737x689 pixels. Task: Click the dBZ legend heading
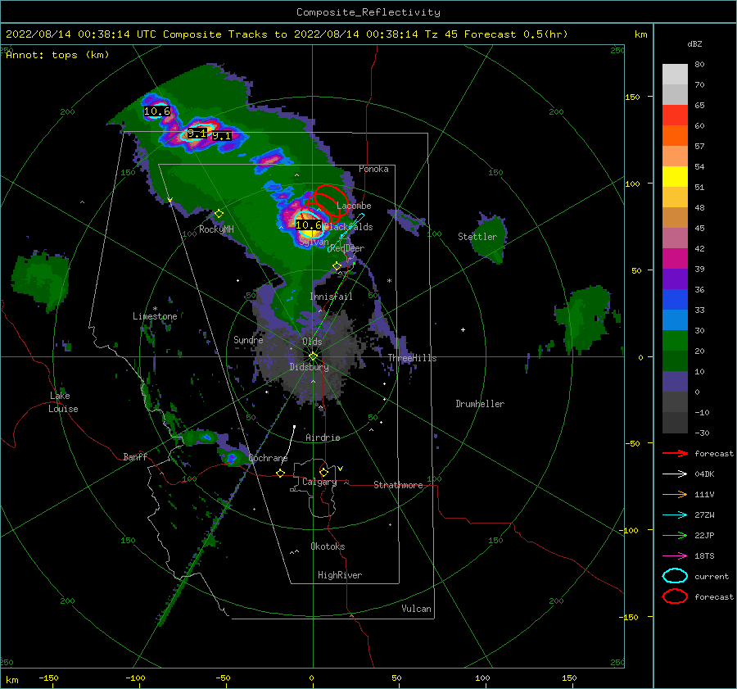point(694,43)
